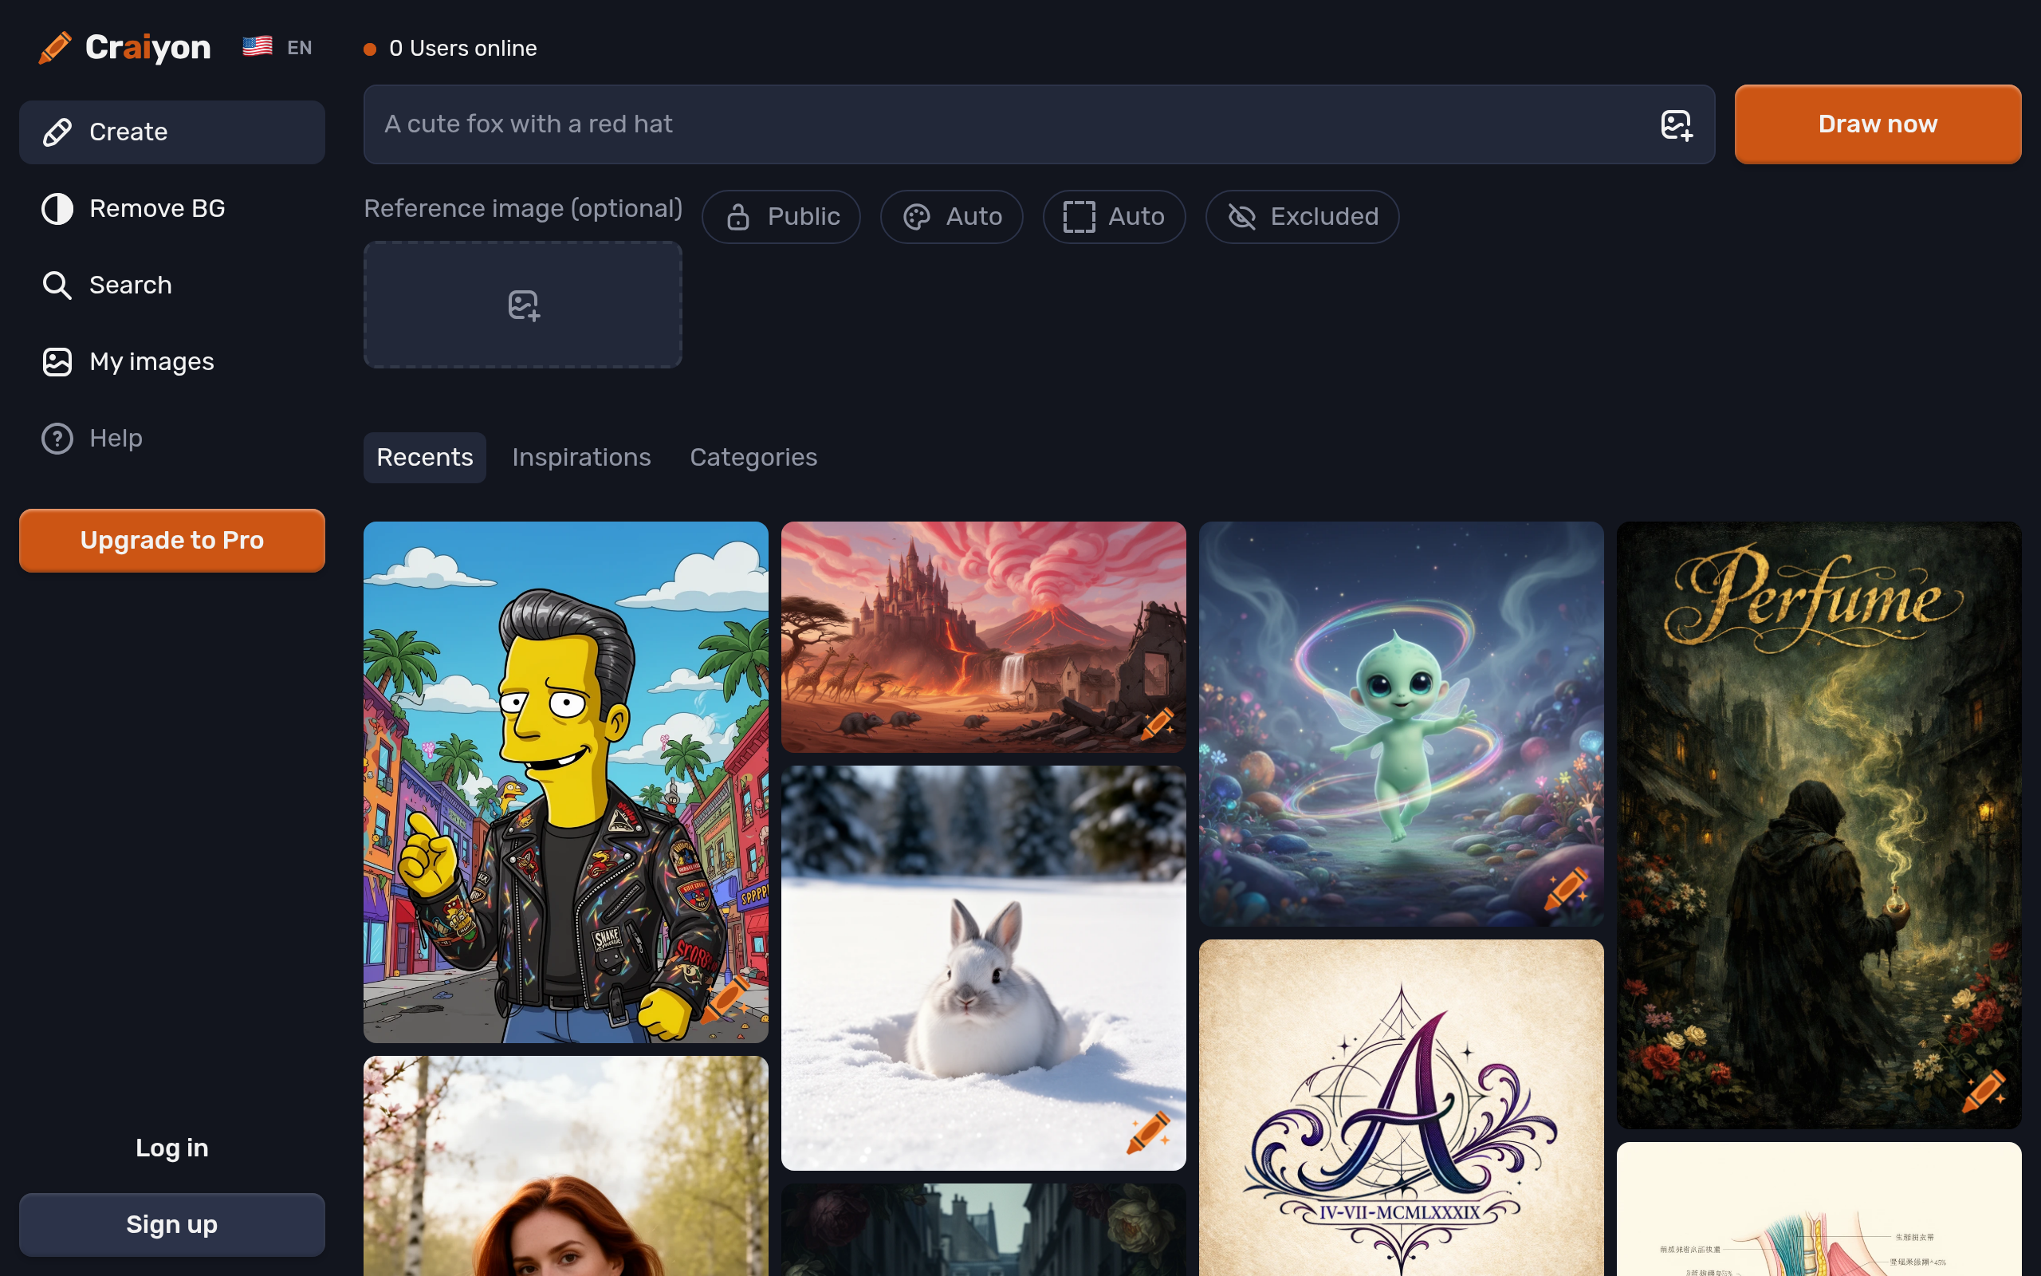This screenshot has height=1276, width=2041.
Task: Toggle the Excluded eye-slash chip
Action: click(x=1302, y=217)
